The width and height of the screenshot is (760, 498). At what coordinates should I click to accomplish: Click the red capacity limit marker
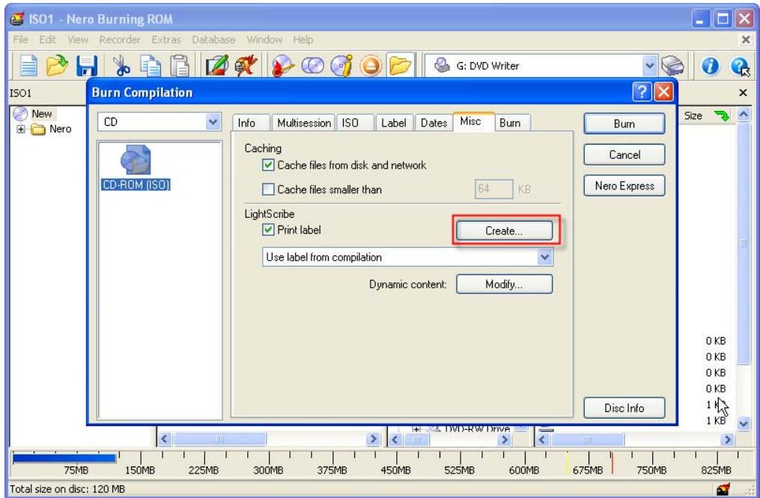click(612, 463)
